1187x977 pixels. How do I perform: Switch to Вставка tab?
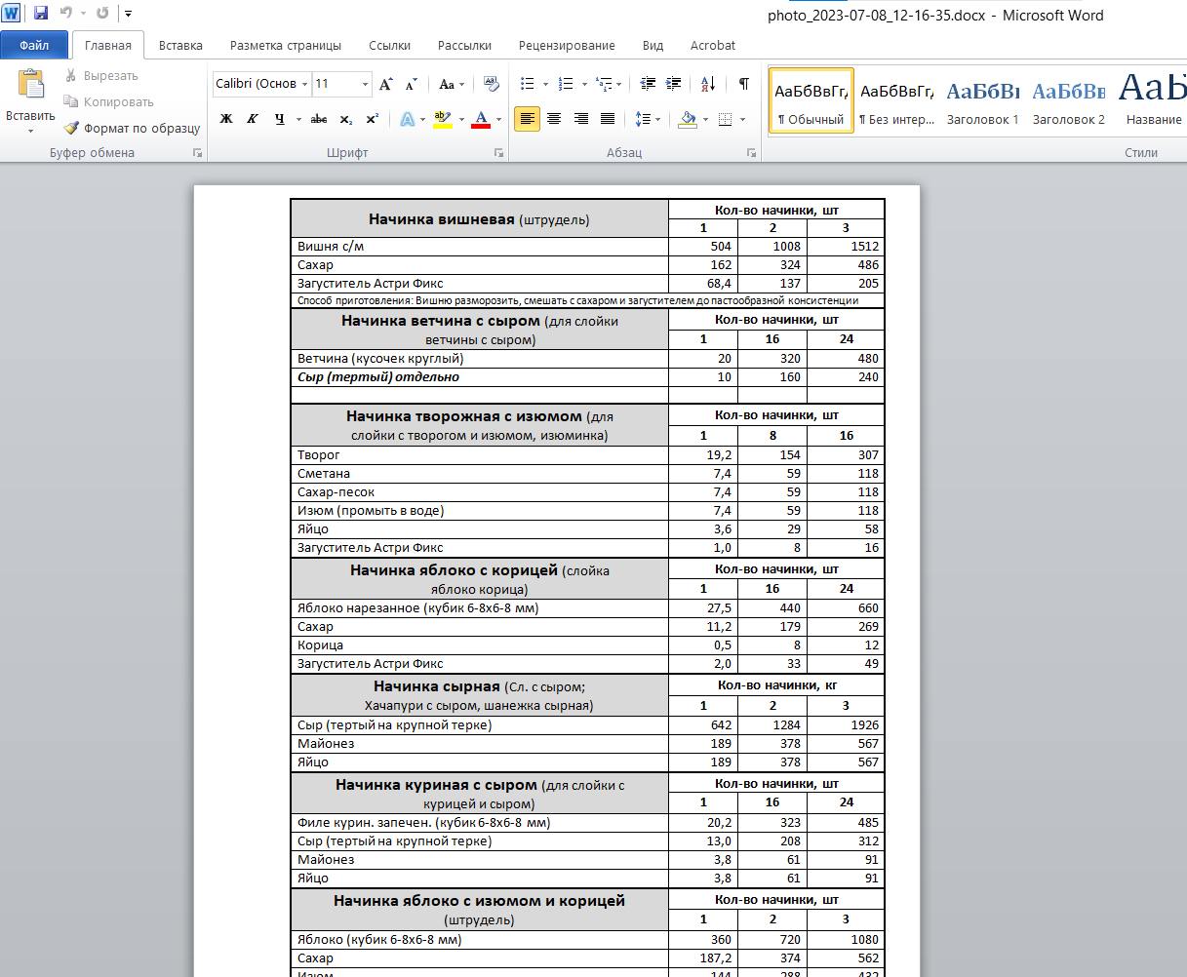(180, 45)
